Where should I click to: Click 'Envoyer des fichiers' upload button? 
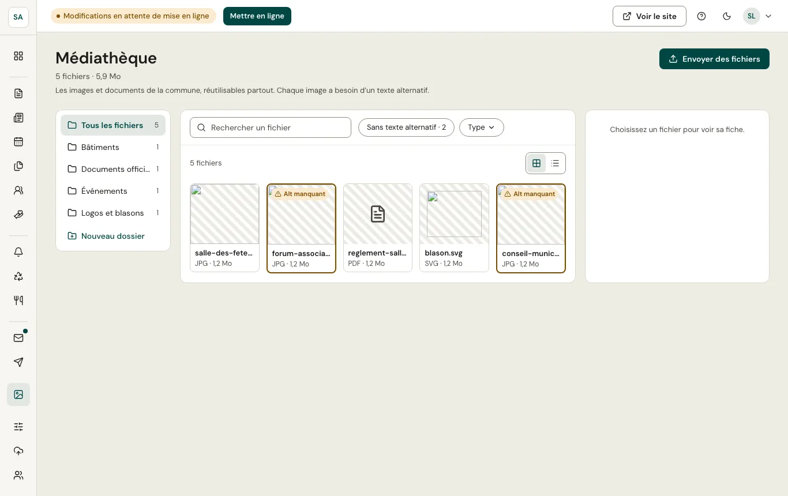coord(714,59)
